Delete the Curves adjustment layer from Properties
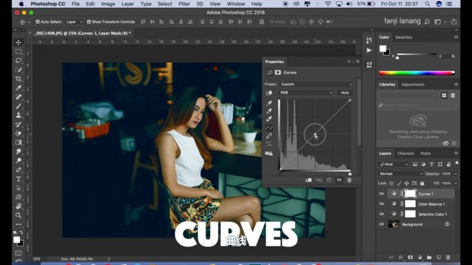Viewport: 472px width, 265px height. [x=349, y=180]
